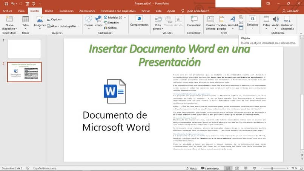
Task: Open the Vista tab
Action: [x=158, y=11]
